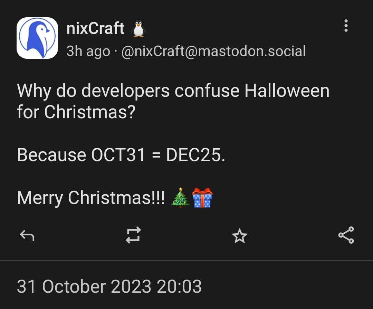Tap the "3h ago" relative timestamp
The height and width of the screenshot is (309, 373).
pos(88,51)
